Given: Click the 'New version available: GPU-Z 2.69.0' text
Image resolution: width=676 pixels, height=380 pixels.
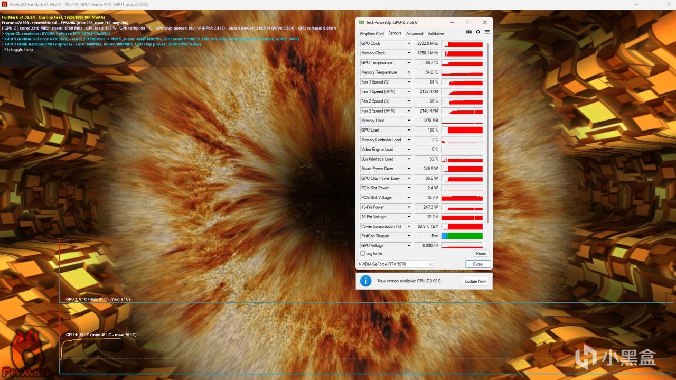Looking at the screenshot, I should (409, 281).
